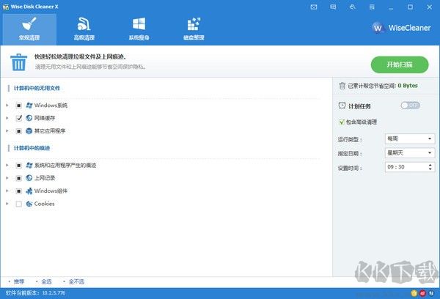Open the 指定日期 dropdown showing 星期天
Image resolution: width=440 pixels, height=299 pixels.
tap(408, 152)
